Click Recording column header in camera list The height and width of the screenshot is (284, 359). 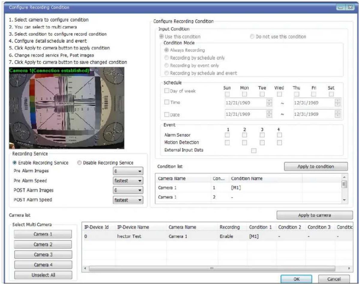[232, 227]
